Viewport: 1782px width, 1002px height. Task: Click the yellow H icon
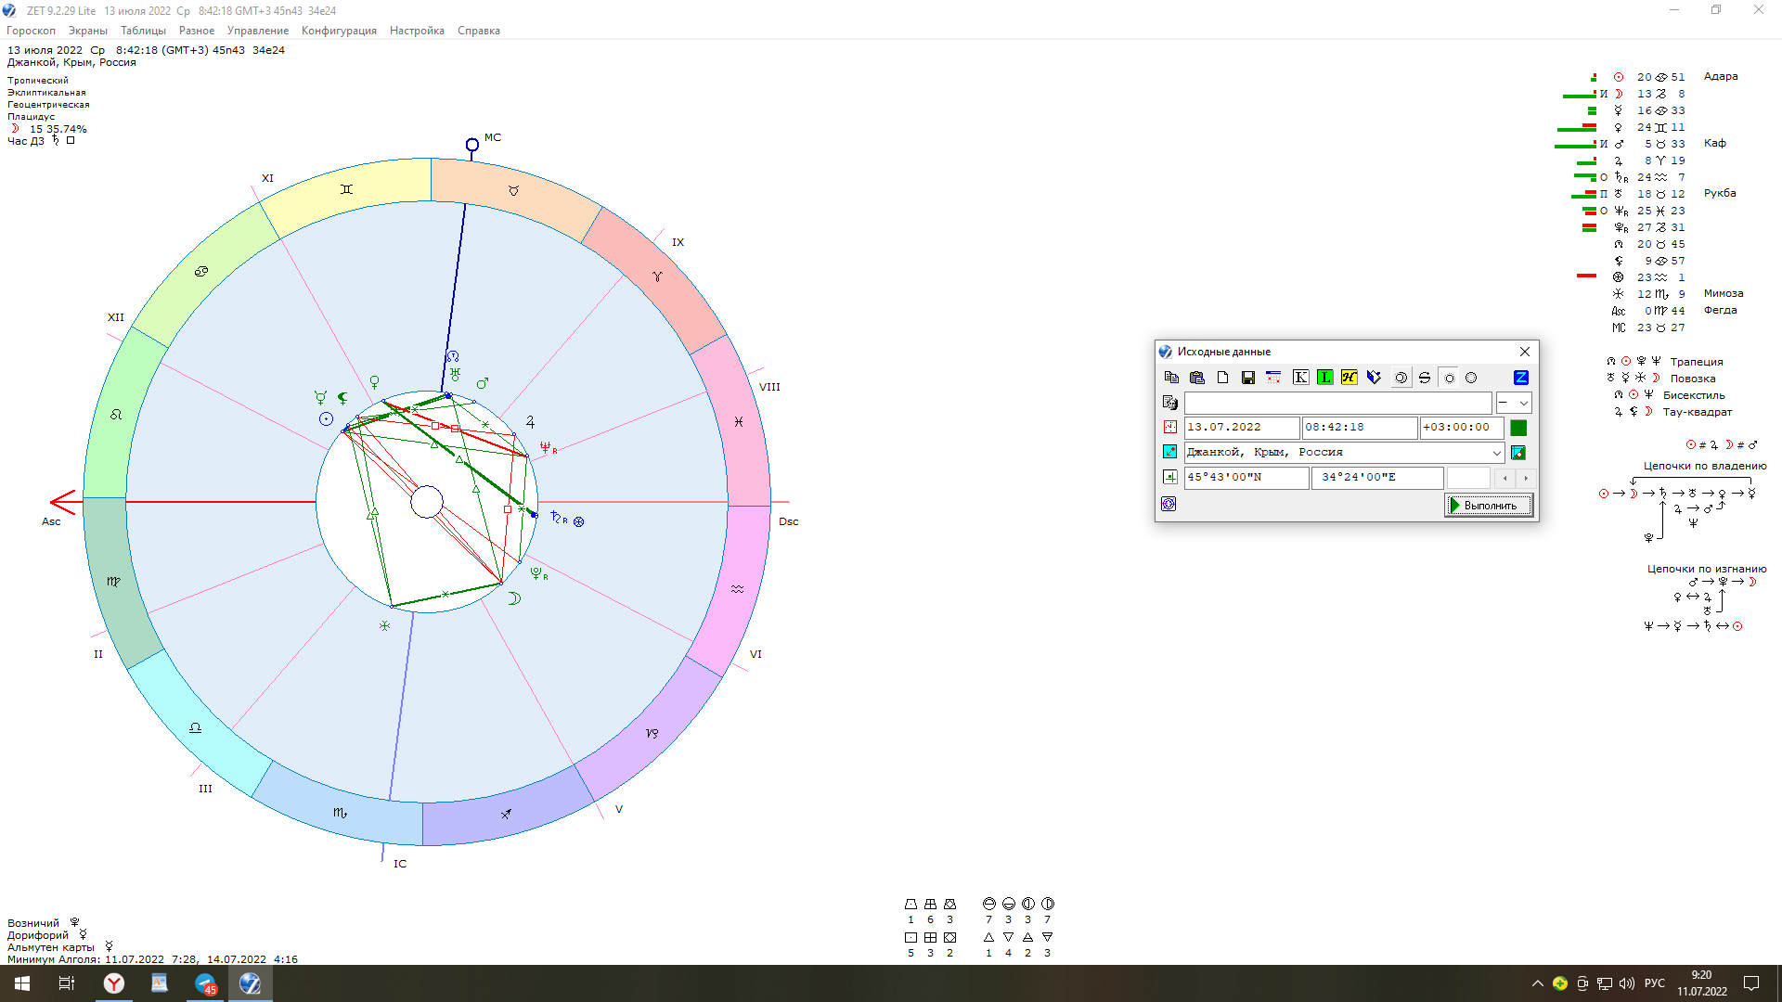click(x=1349, y=378)
